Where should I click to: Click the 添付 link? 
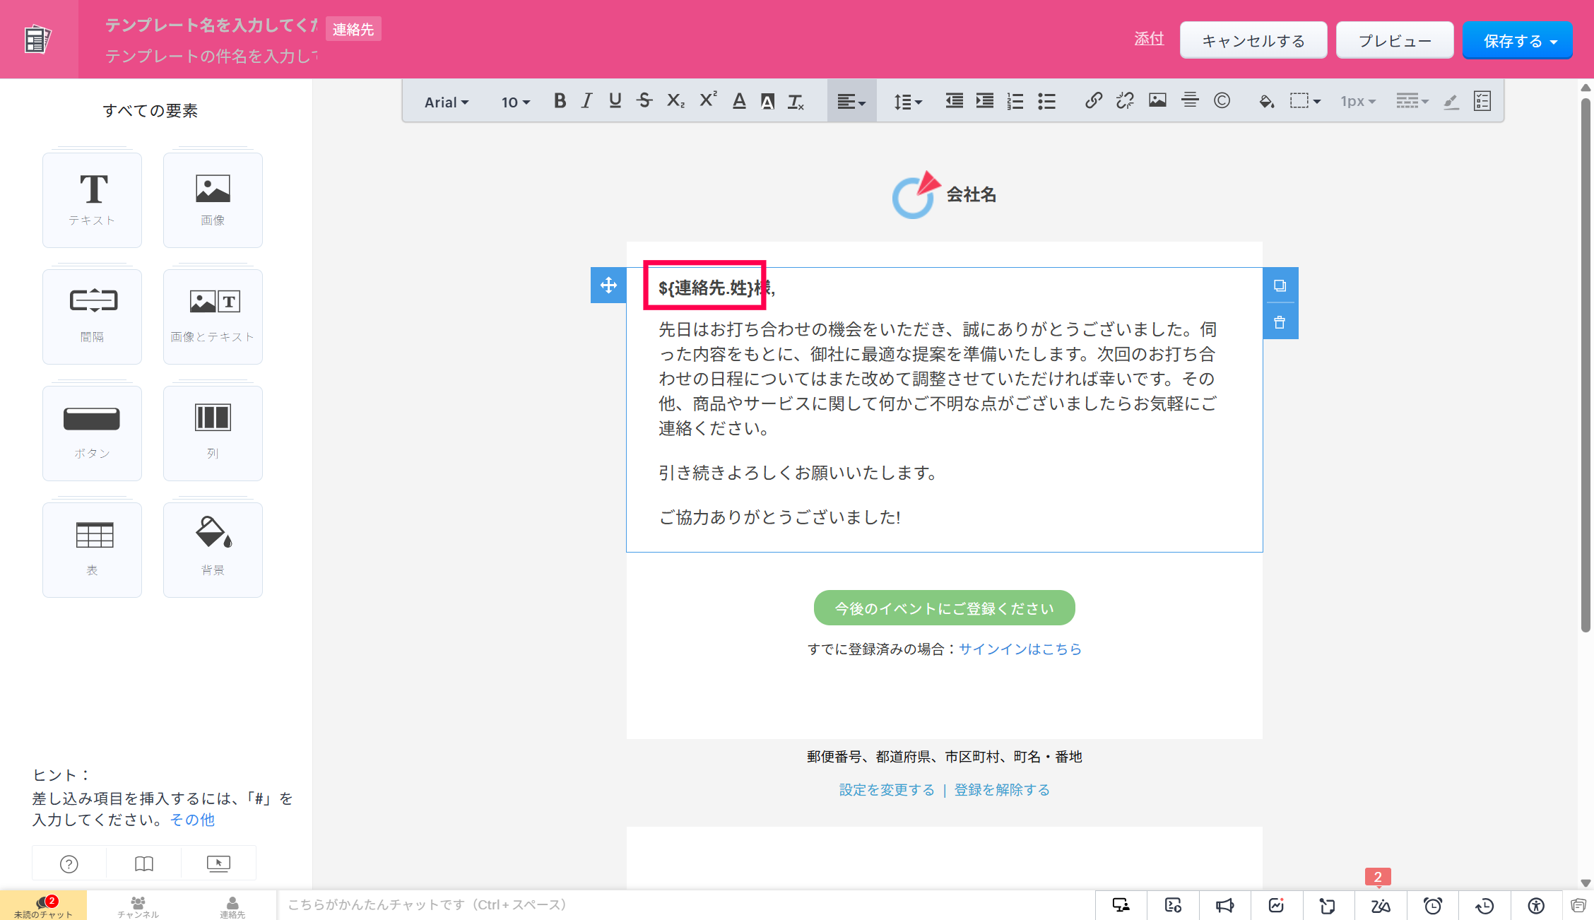click(x=1148, y=39)
